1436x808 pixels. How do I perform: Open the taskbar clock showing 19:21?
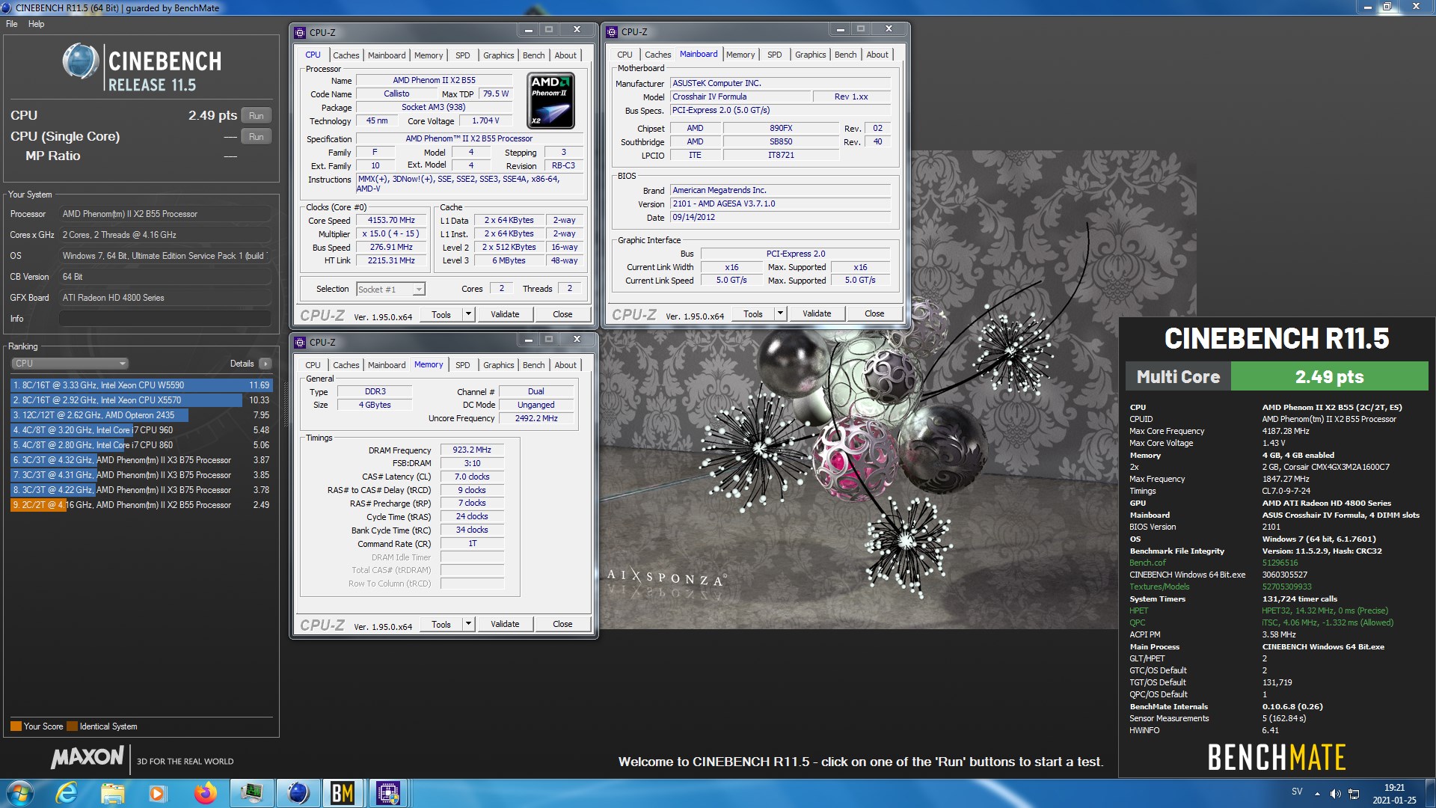[1394, 794]
